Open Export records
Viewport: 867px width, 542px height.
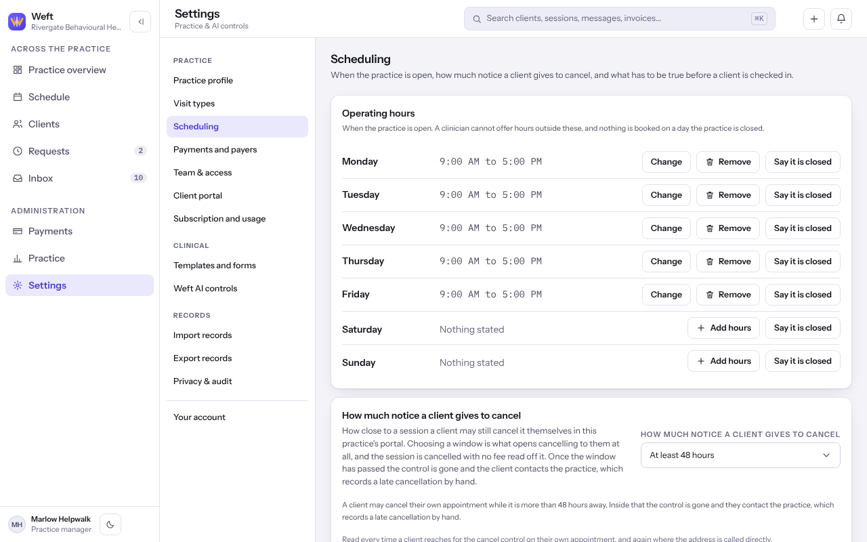[x=237, y=358]
